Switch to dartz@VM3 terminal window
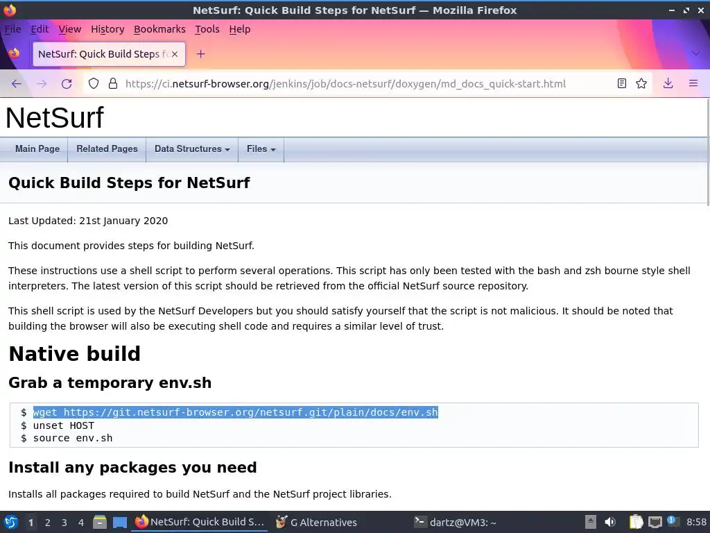Image resolution: width=710 pixels, height=533 pixels. click(x=456, y=522)
